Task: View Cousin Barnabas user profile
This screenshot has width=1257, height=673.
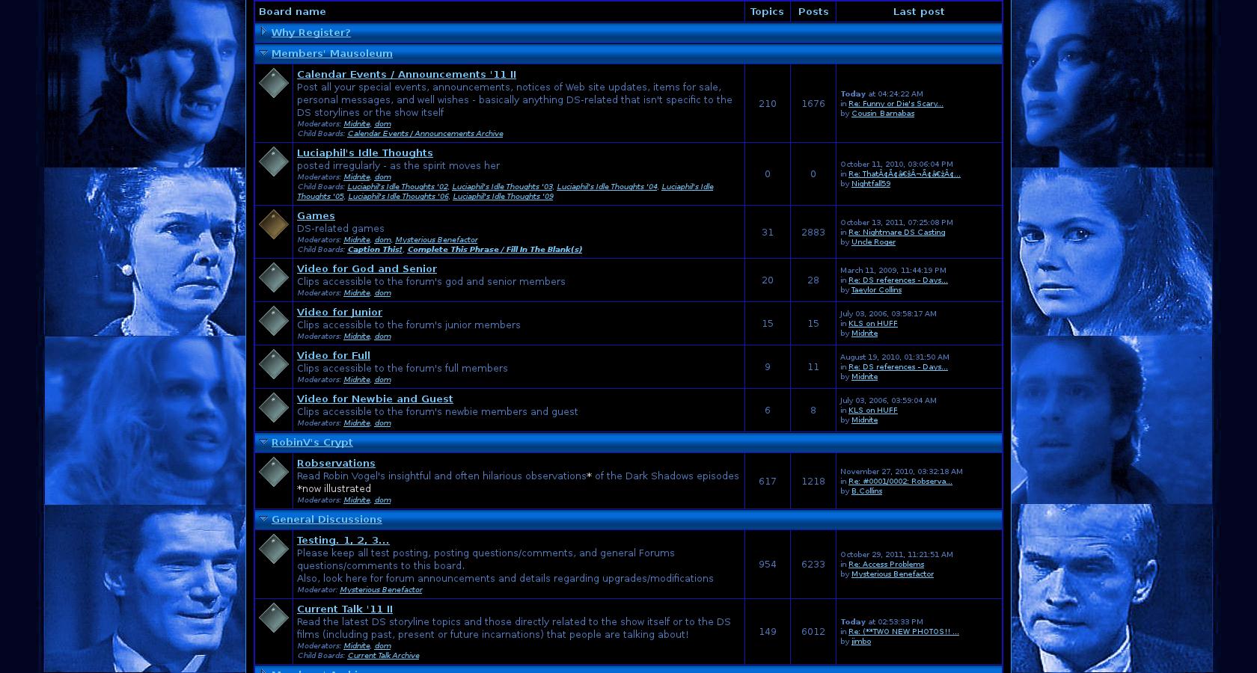Action: [x=882, y=114]
